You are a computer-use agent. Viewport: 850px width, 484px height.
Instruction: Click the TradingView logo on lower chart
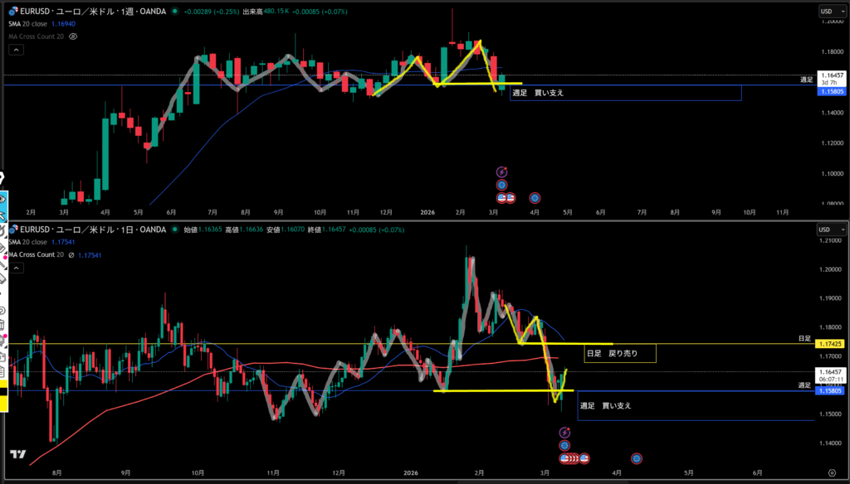tap(16, 455)
